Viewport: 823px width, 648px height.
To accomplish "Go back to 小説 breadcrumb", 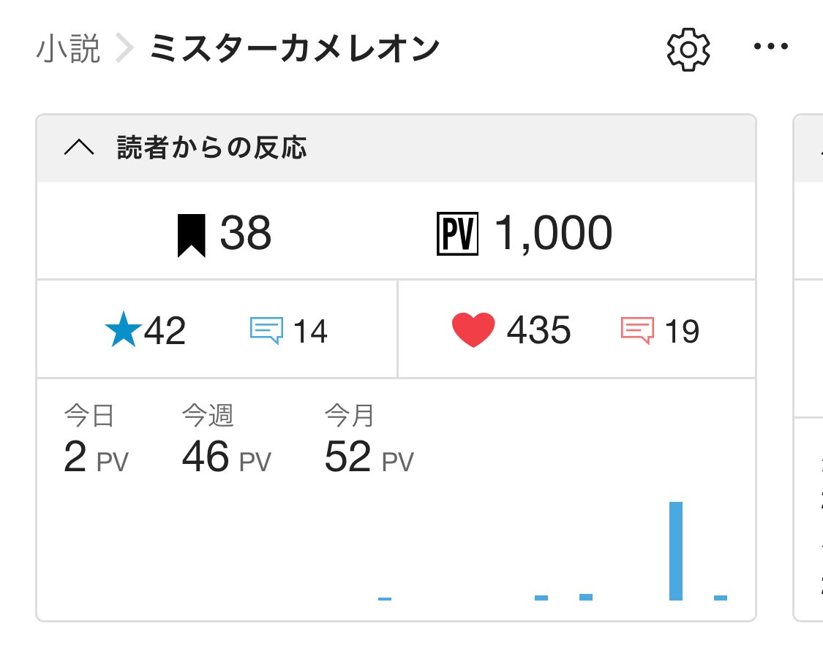I will [x=68, y=50].
